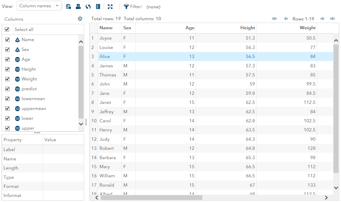
Task: Jump to the first page of rows
Action: 274,19
